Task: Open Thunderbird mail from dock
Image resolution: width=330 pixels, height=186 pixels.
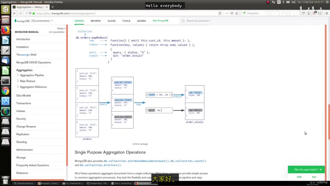Action: [5, 60]
